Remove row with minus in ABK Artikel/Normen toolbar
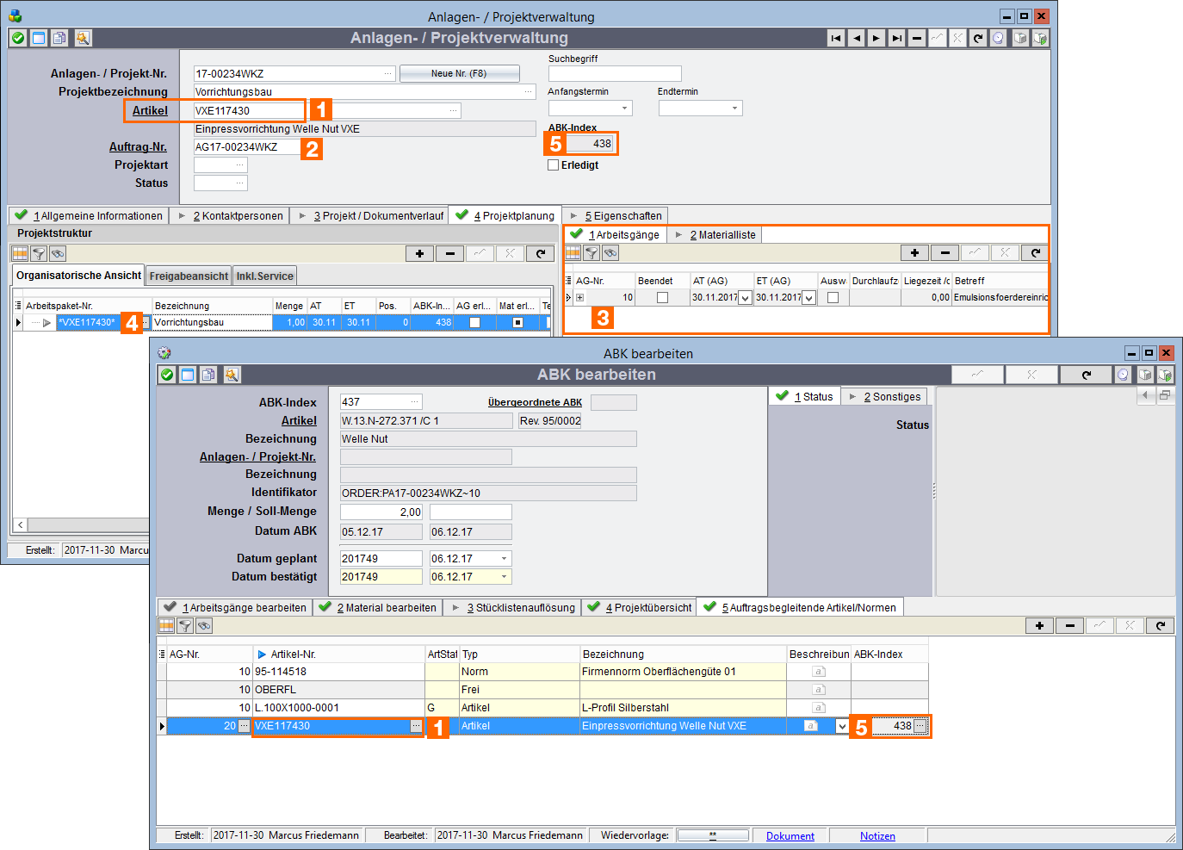The width and height of the screenshot is (1183, 850). [x=1069, y=625]
